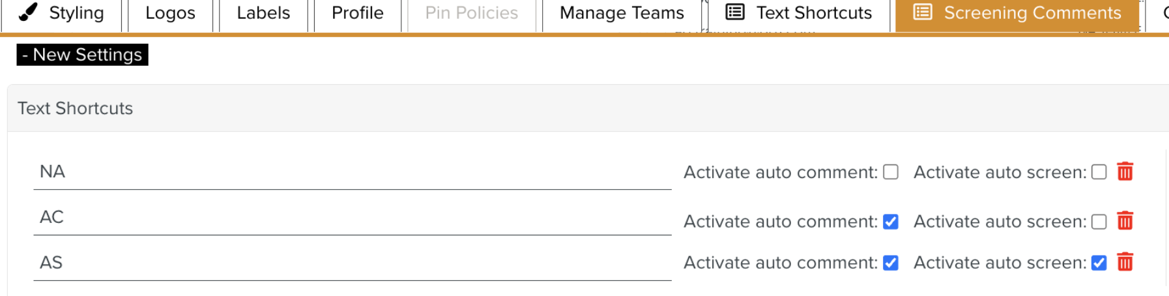Uncheck auto comment for AS shortcut
The height and width of the screenshot is (296, 1169).
click(891, 263)
